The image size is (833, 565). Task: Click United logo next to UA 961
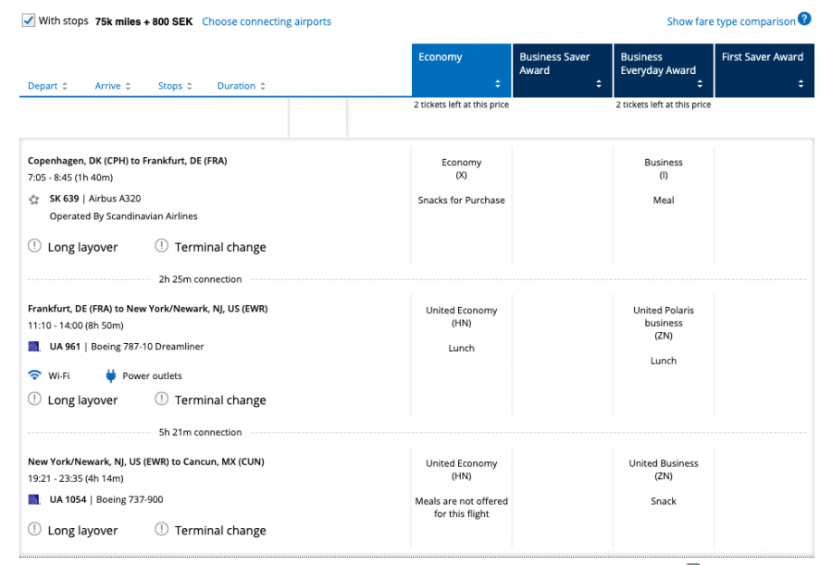pyautogui.click(x=34, y=347)
